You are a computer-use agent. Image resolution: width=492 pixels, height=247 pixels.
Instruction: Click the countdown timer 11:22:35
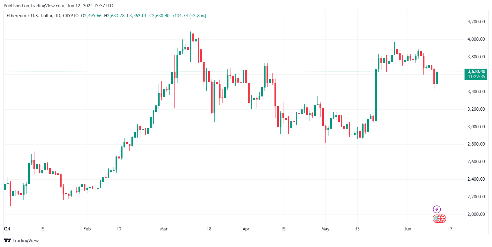pos(477,77)
